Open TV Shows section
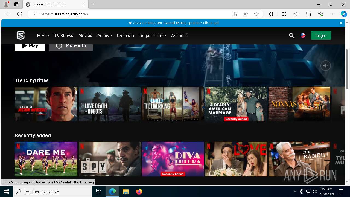This screenshot has height=197, width=350. coord(63,36)
